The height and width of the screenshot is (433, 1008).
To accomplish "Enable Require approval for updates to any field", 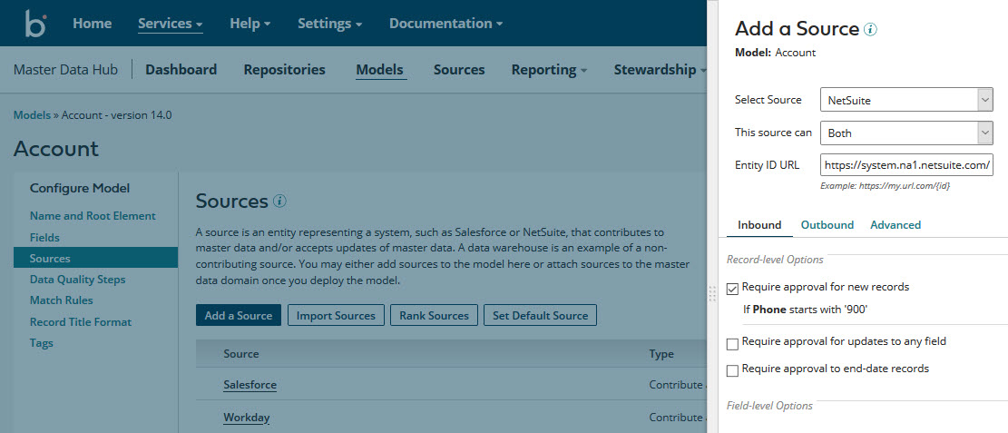I will pos(732,344).
